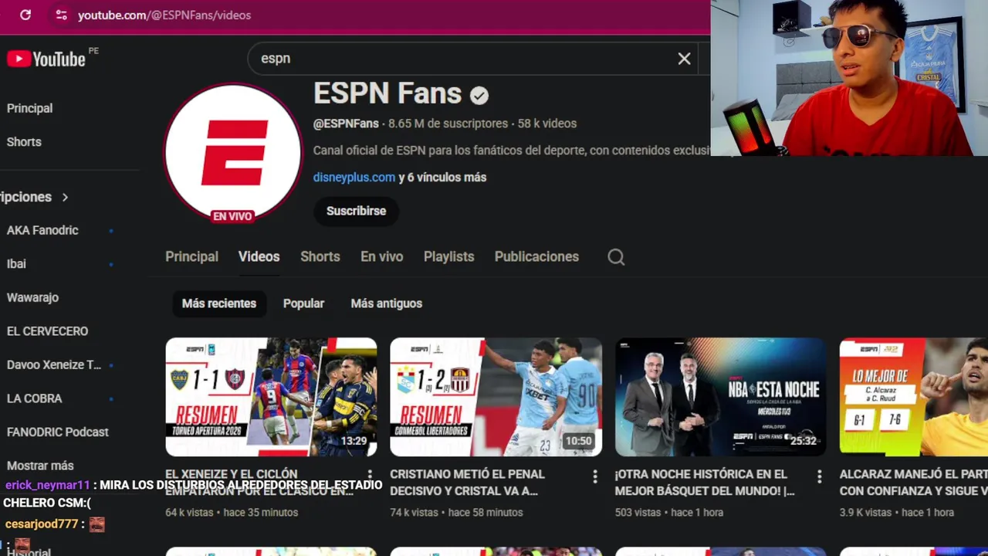
Task: Search within the channel using the magnifier icon
Action: (616, 257)
